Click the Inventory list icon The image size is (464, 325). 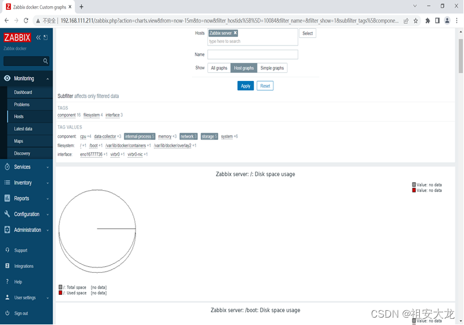(7, 182)
